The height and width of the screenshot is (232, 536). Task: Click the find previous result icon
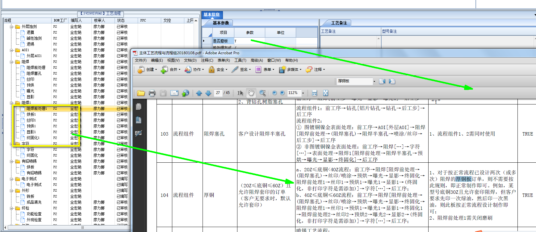[382, 81]
